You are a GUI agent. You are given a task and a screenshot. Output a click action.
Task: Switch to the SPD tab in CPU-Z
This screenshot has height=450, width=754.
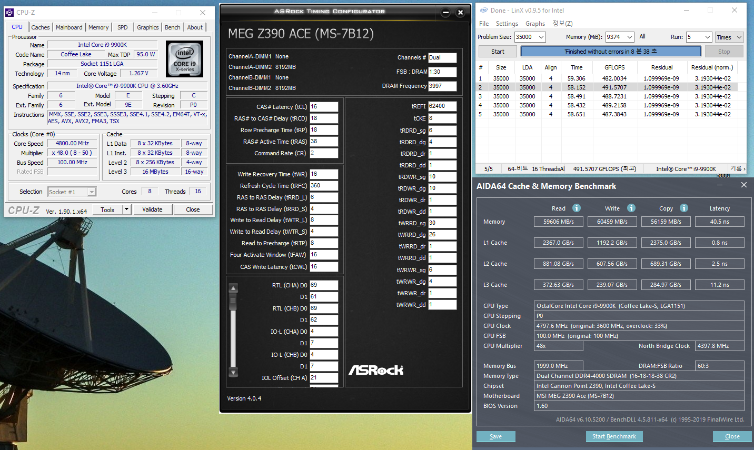pyautogui.click(x=123, y=27)
